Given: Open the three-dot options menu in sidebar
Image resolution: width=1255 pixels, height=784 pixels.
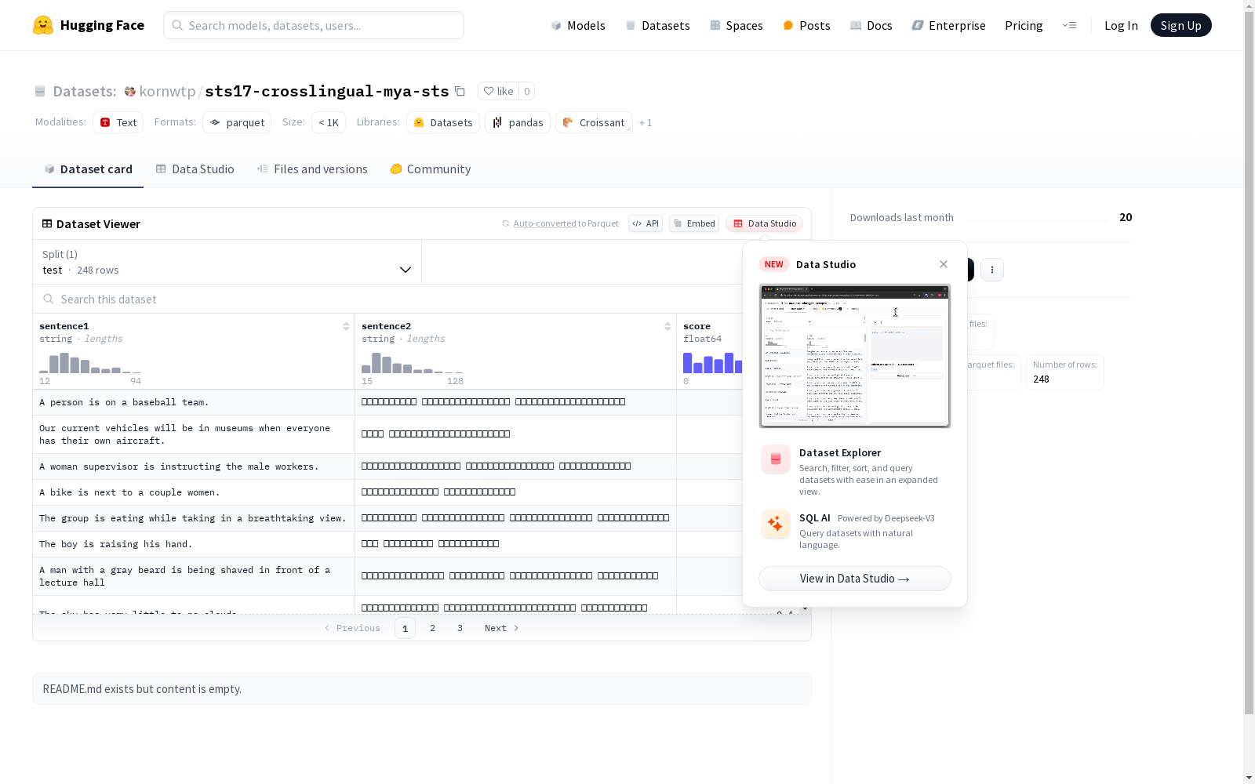Looking at the screenshot, I should click(992, 270).
